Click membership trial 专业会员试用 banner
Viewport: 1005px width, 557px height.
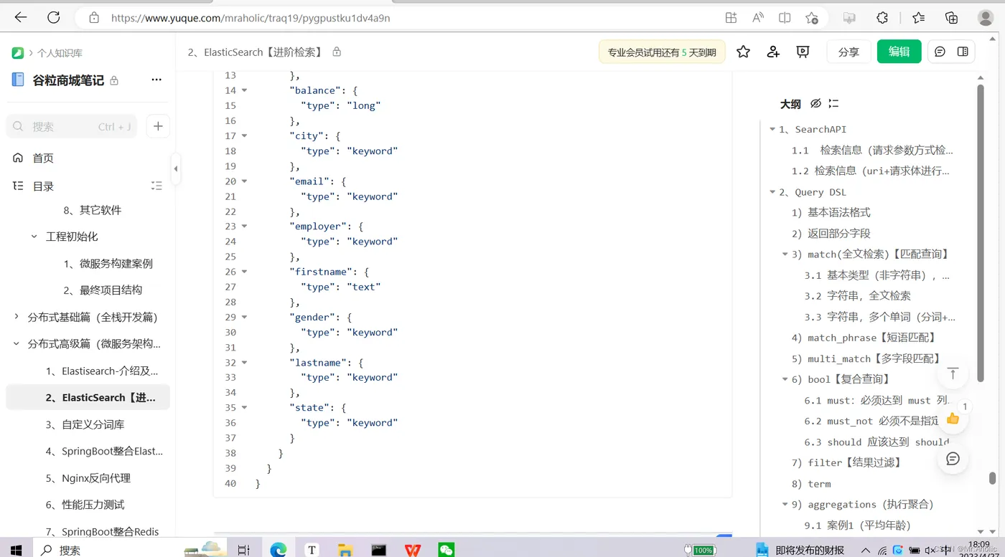click(662, 52)
